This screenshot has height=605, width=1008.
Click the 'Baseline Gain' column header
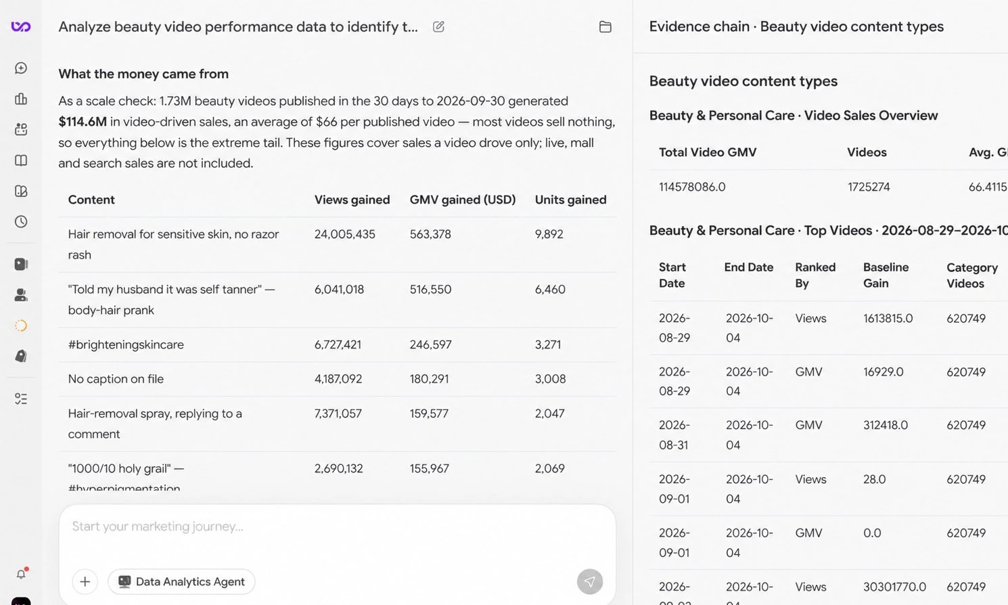point(886,275)
